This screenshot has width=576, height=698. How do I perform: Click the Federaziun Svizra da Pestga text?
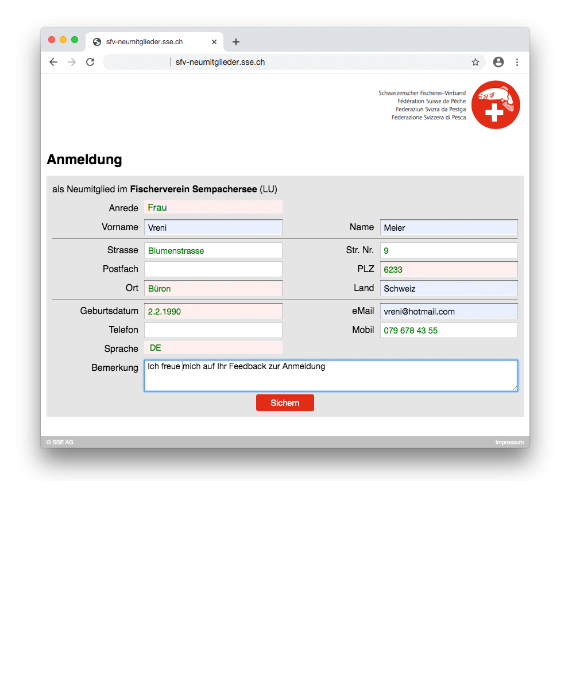point(431,109)
